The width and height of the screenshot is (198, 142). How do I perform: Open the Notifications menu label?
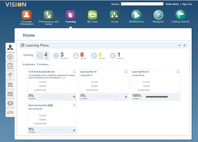136,22
